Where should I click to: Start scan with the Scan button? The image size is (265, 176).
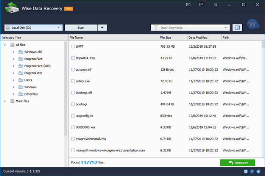pyautogui.click(x=81, y=28)
